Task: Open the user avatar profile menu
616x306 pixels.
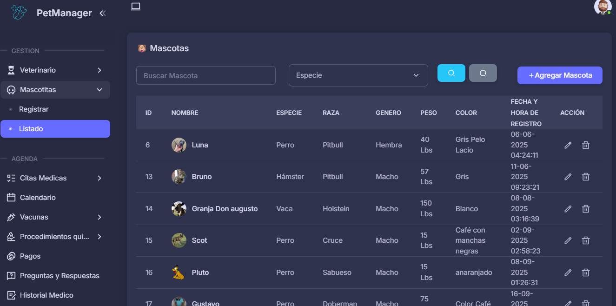Action: [603, 7]
